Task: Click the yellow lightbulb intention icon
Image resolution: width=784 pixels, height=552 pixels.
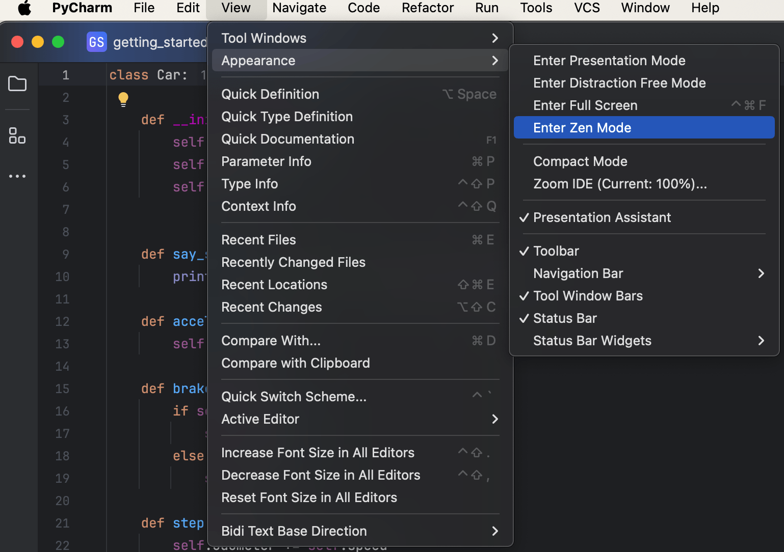Action: pos(123,99)
